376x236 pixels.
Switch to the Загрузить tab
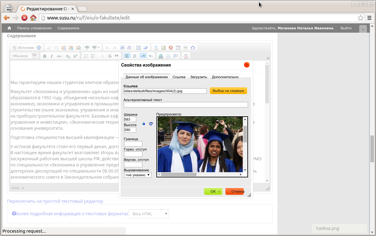tap(199, 77)
